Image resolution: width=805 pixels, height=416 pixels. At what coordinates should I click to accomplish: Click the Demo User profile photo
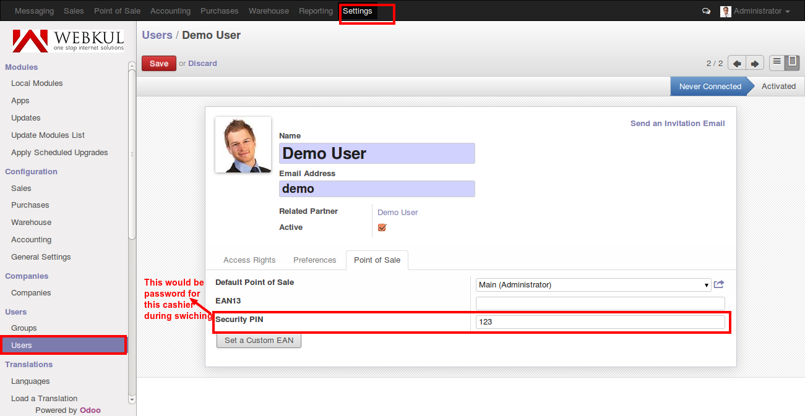coord(243,145)
